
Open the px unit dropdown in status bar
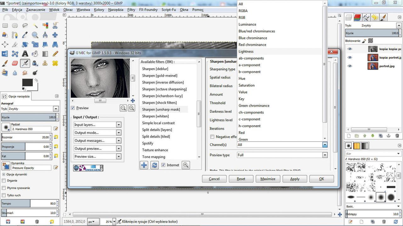pyautogui.click(x=93, y=222)
